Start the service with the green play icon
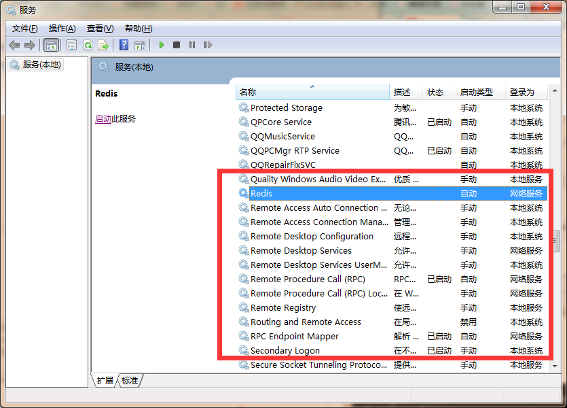 [x=162, y=45]
